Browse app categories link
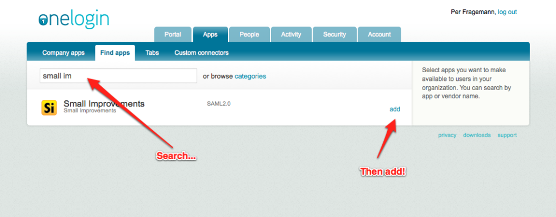The height and width of the screenshot is (217, 556). click(250, 76)
